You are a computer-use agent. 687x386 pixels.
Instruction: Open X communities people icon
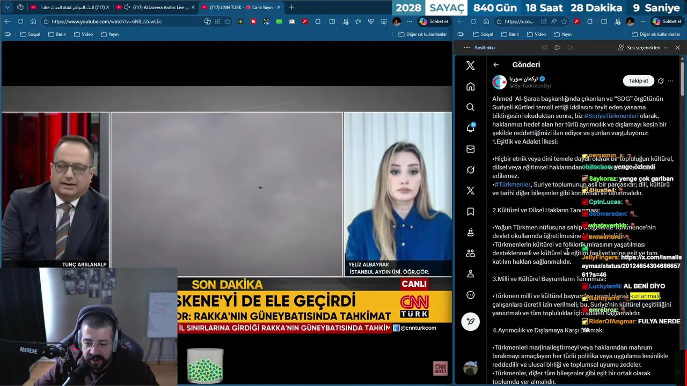470,253
